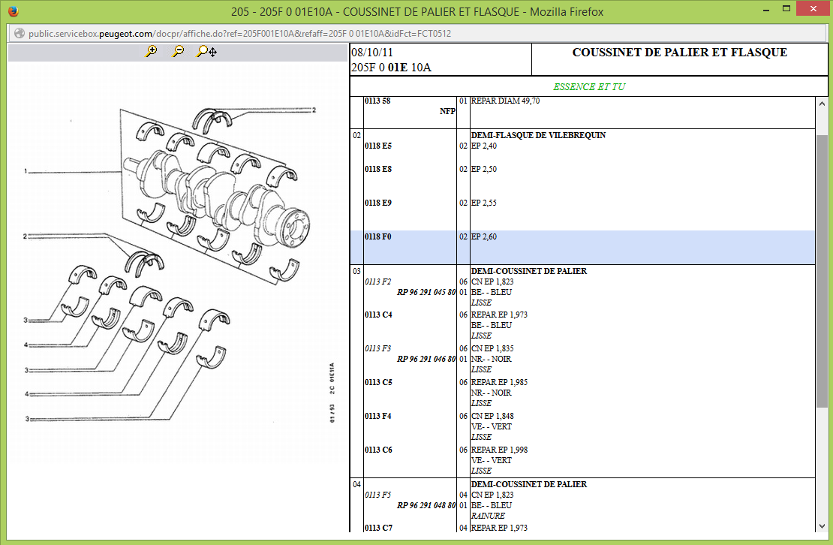Click the parts list scroll down arrow
833x545 pixels.
(x=822, y=526)
